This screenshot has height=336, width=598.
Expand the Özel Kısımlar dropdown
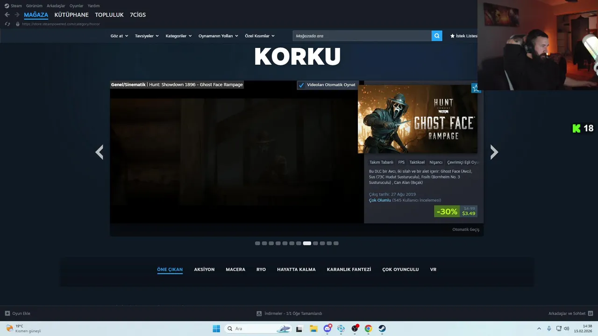[260, 36]
